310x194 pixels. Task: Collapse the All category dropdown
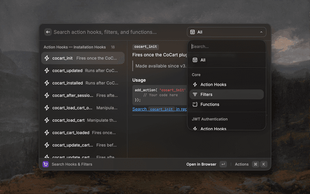pyautogui.click(x=226, y=32)
